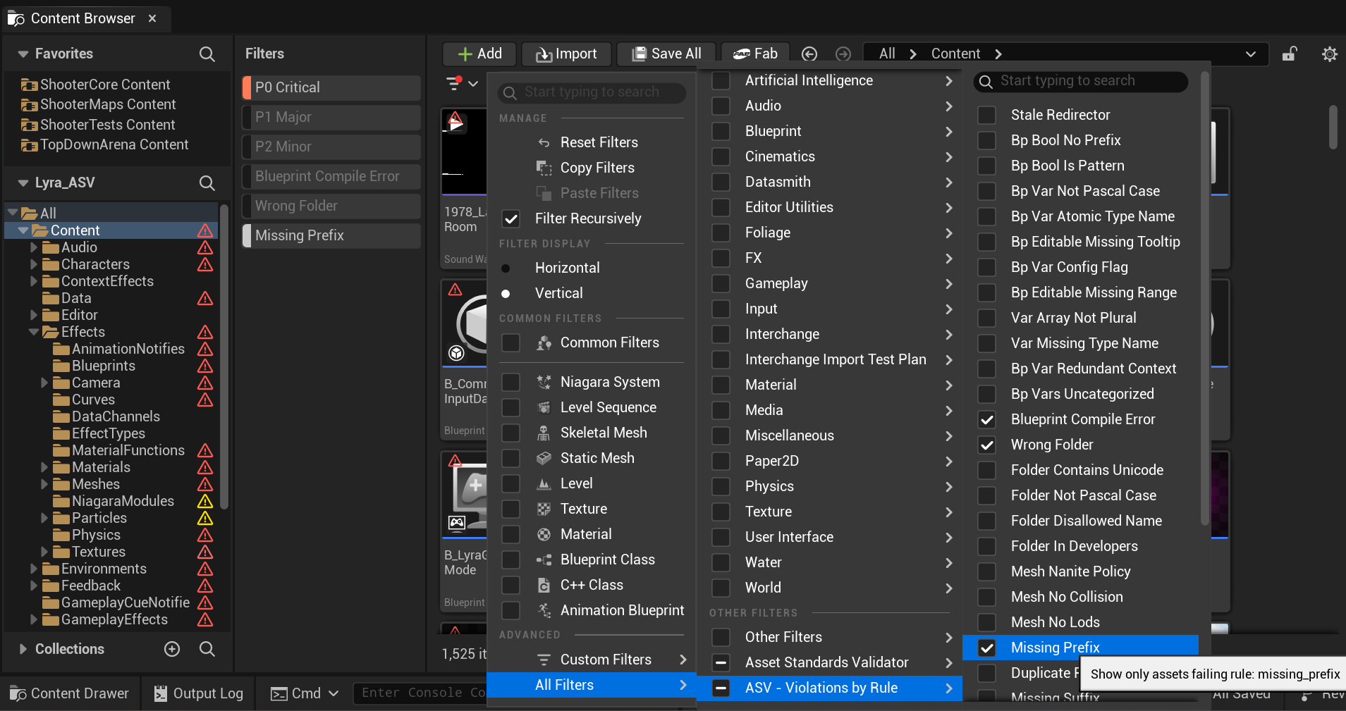1346x711 pixels.
Task: Focus the rule search field
Action: click(1080, 81)
